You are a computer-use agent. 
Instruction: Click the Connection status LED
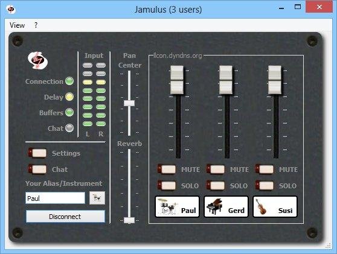[x=69, y=81]
